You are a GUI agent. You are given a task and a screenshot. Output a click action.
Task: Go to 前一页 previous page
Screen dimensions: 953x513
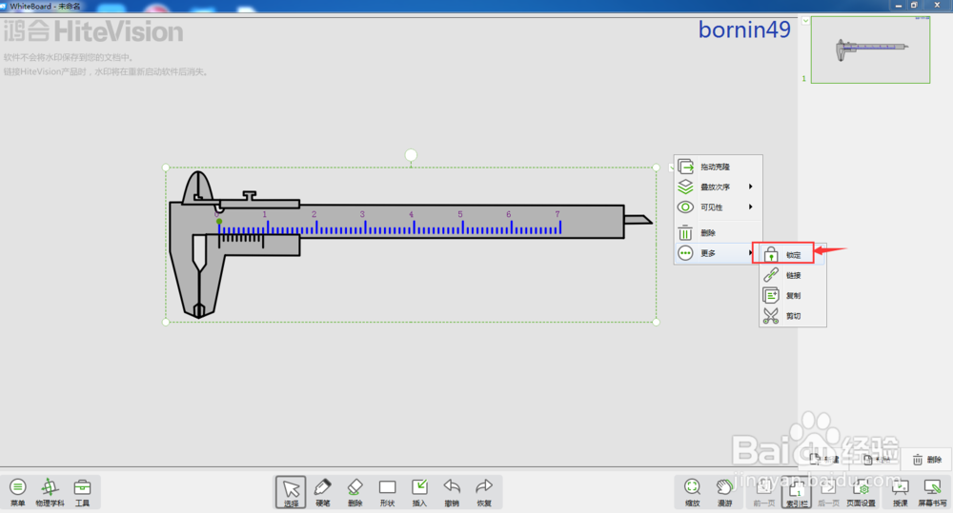[x=764, y=492]
